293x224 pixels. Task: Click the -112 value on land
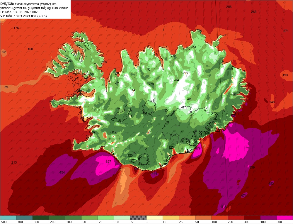point(113,133)
